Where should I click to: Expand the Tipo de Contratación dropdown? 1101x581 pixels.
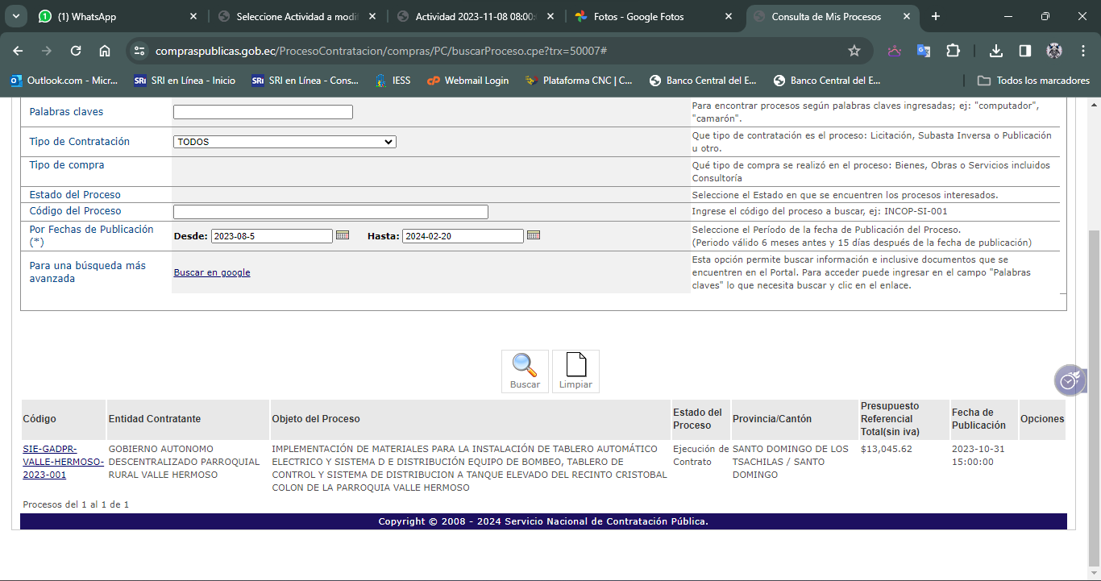285,142
